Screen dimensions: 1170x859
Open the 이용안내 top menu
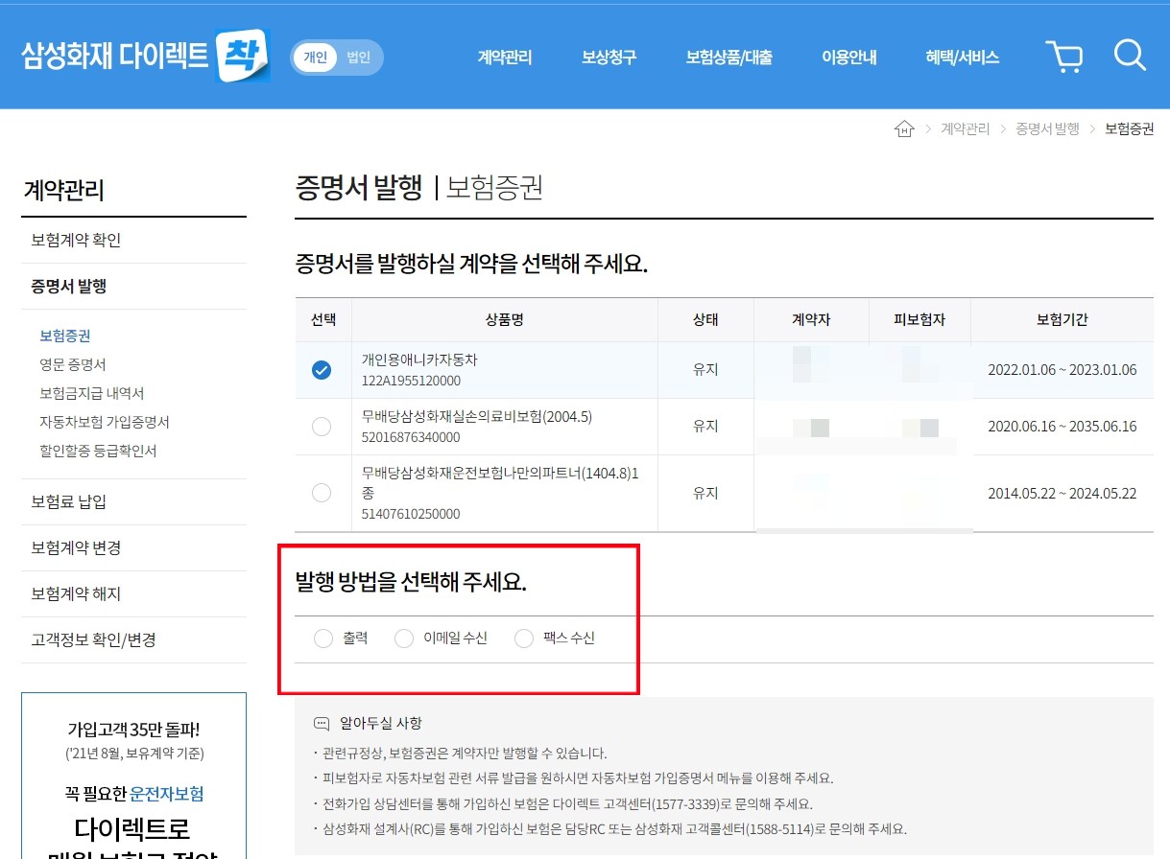point(848,58)
